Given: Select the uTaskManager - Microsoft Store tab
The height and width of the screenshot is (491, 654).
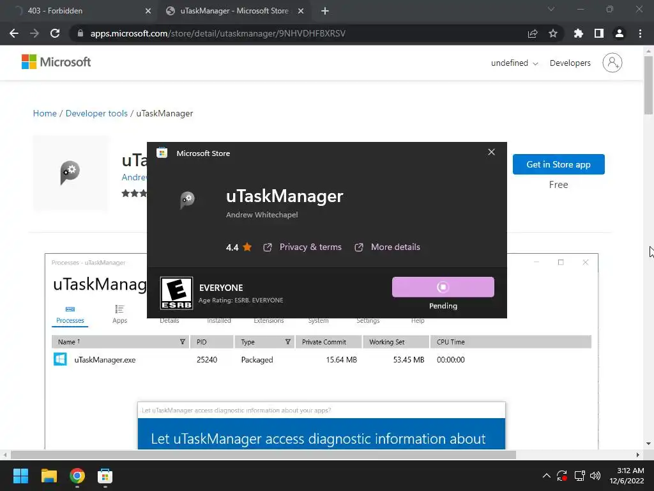Looking at the screenshot, I should pos(234,11).
